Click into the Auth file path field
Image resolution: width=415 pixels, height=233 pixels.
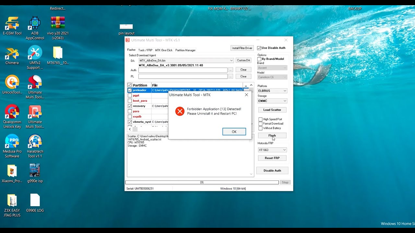point(183,70)
